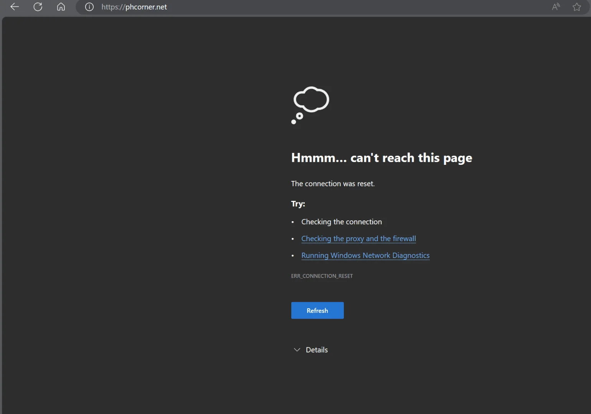Activate the Read aloud icon in address bar
Screen dimensions: 591x414
[556, 7]
